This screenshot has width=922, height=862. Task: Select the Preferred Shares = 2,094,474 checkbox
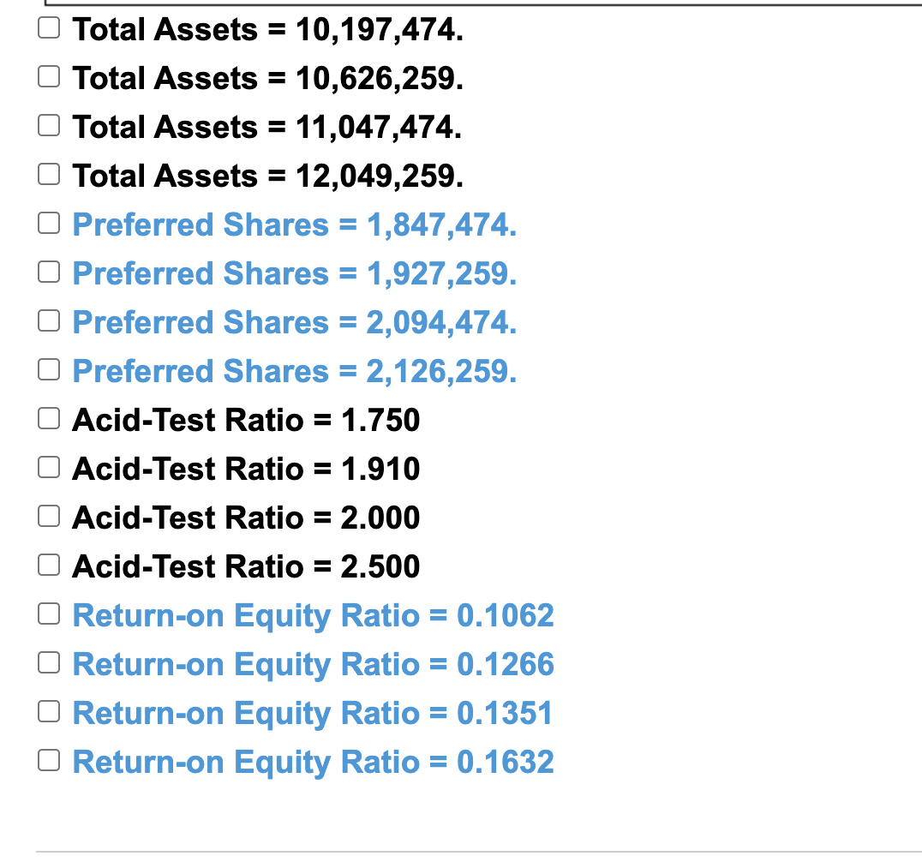pos(49,320)
